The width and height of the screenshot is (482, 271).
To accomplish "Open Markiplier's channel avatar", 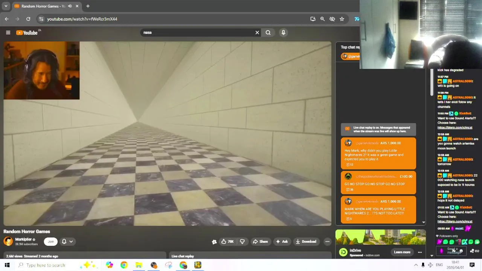I will 8,241.
